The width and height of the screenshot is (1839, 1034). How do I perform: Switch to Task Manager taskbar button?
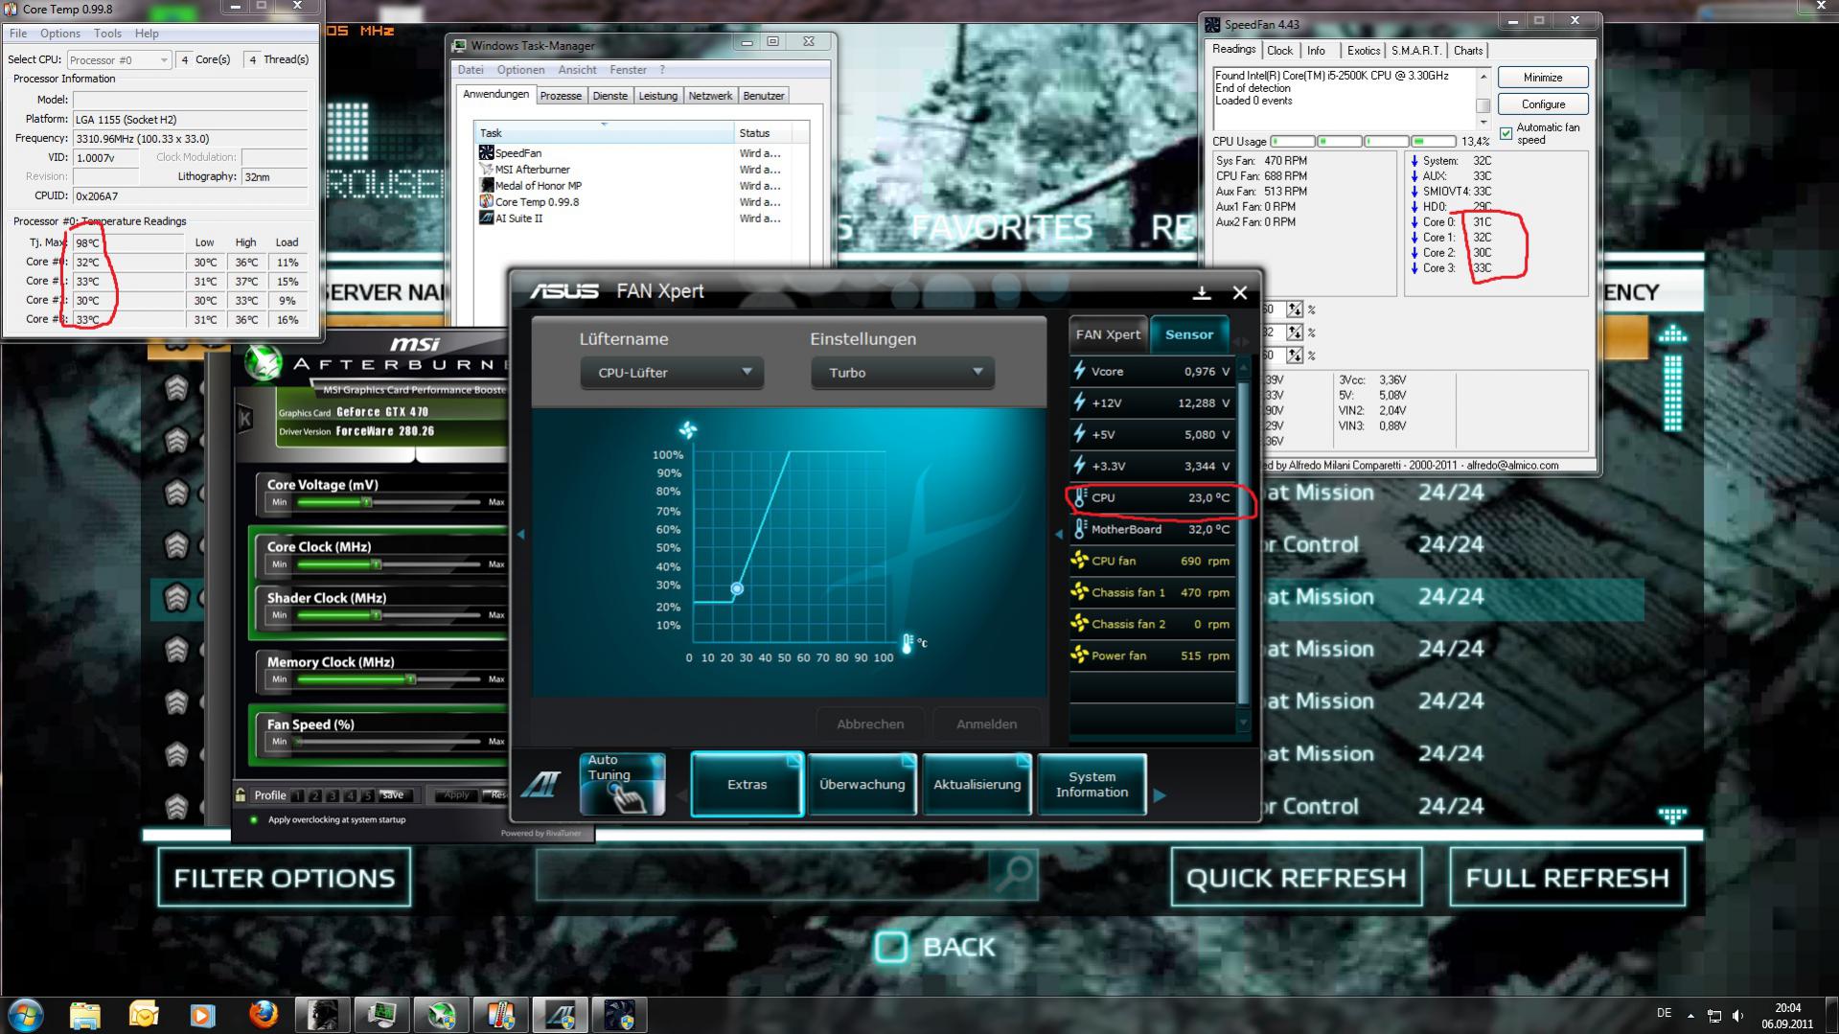pyautogui.click(x=382, y=1014)
